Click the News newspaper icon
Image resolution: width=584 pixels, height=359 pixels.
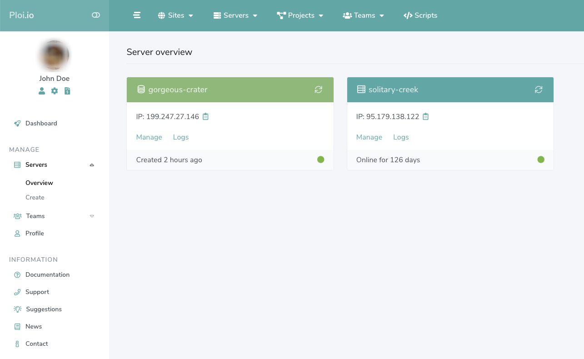(x=17, y=326)
